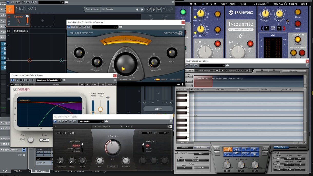Image resolution: width=313 pixels, height=176 pixels.
Task: Open the Neutron Presets menu
Action: (108, 9)
